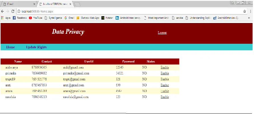Viewport: 254px width, 117px height.
Task: Click the name trupti89 in the table
Action: [10, 79]
